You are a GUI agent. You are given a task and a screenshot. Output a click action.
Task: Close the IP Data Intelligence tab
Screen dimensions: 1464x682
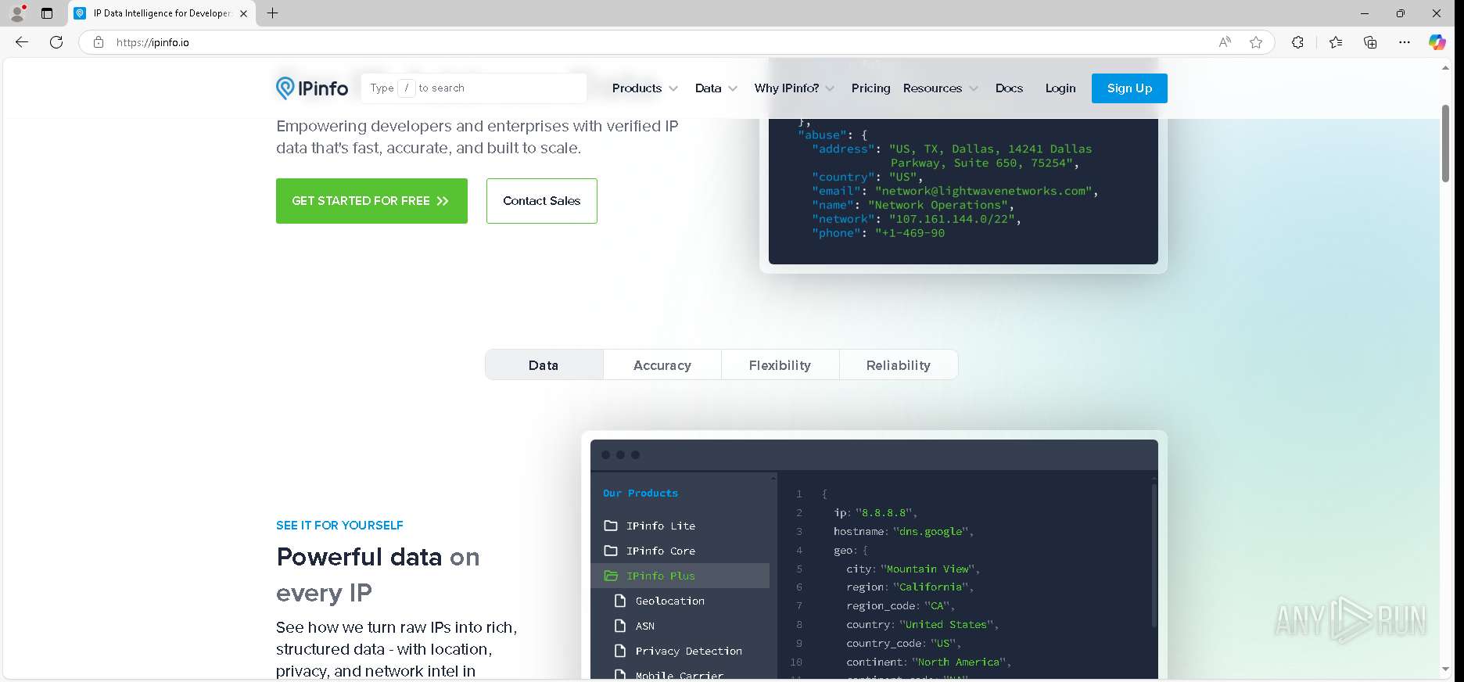(243, 13)
